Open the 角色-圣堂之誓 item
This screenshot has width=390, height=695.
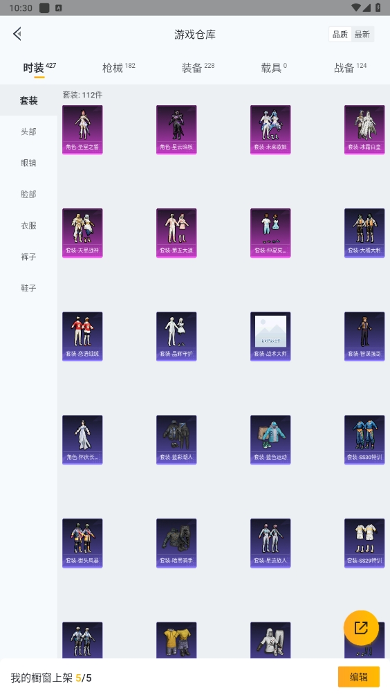click(82, 130)
